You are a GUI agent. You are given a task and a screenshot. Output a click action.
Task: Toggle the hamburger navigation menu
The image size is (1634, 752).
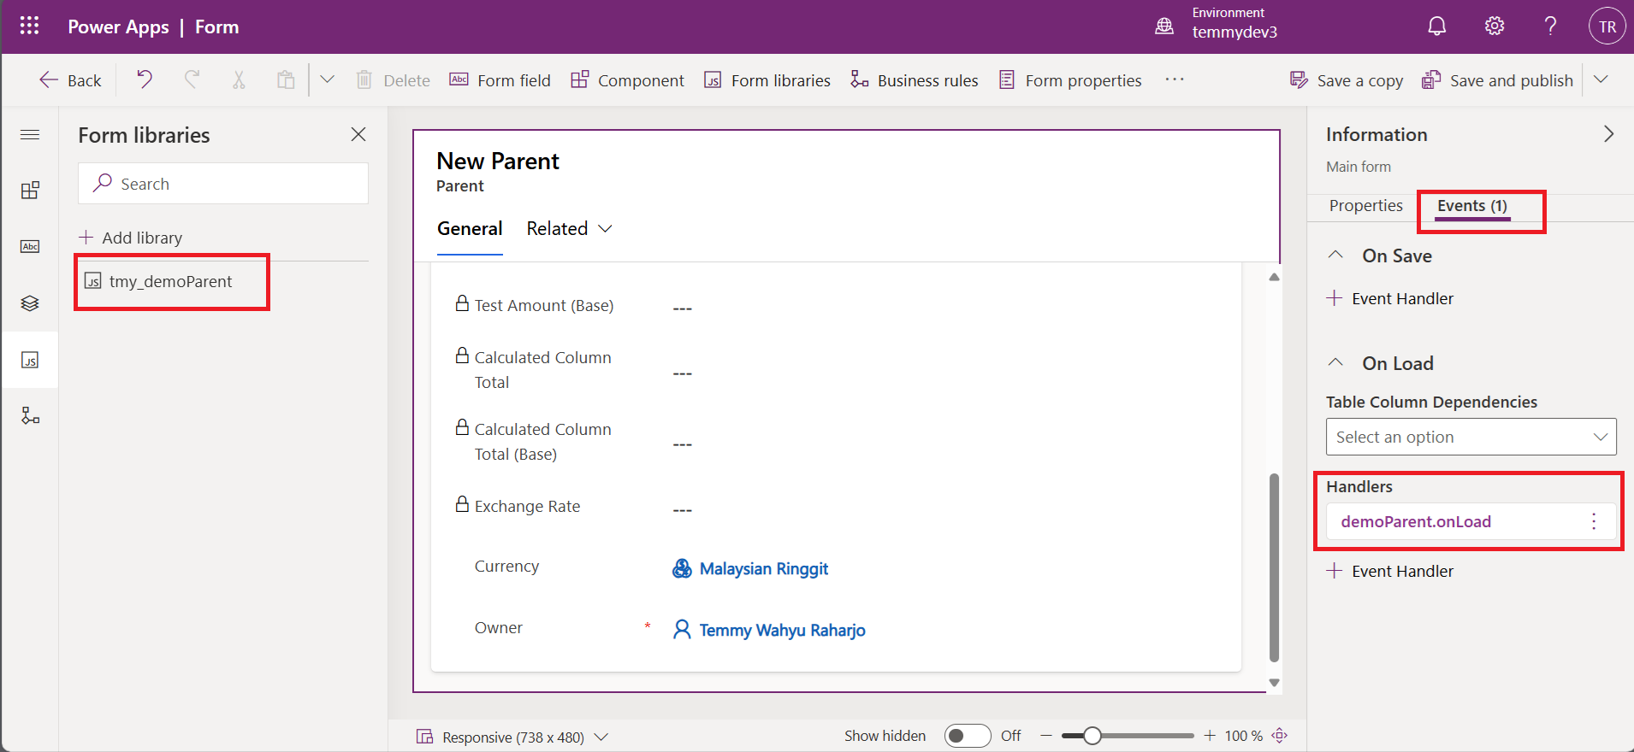click(30, 135)
